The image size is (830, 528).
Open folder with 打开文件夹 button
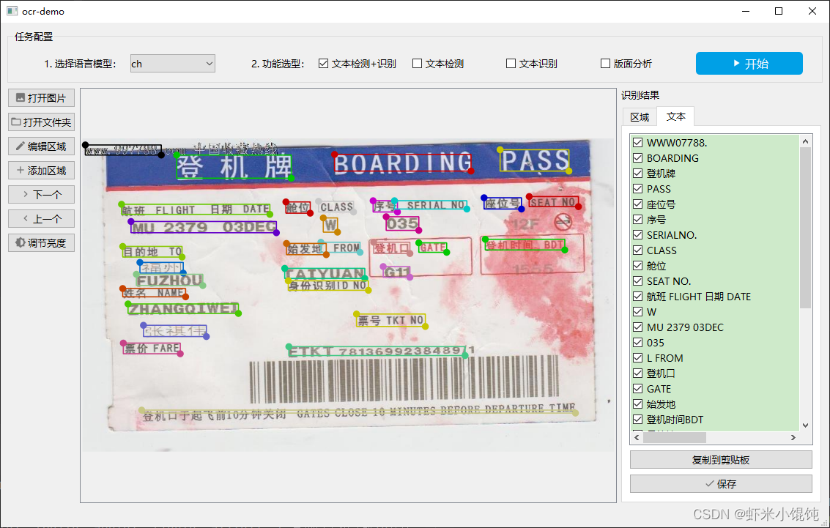pos(41,122)
